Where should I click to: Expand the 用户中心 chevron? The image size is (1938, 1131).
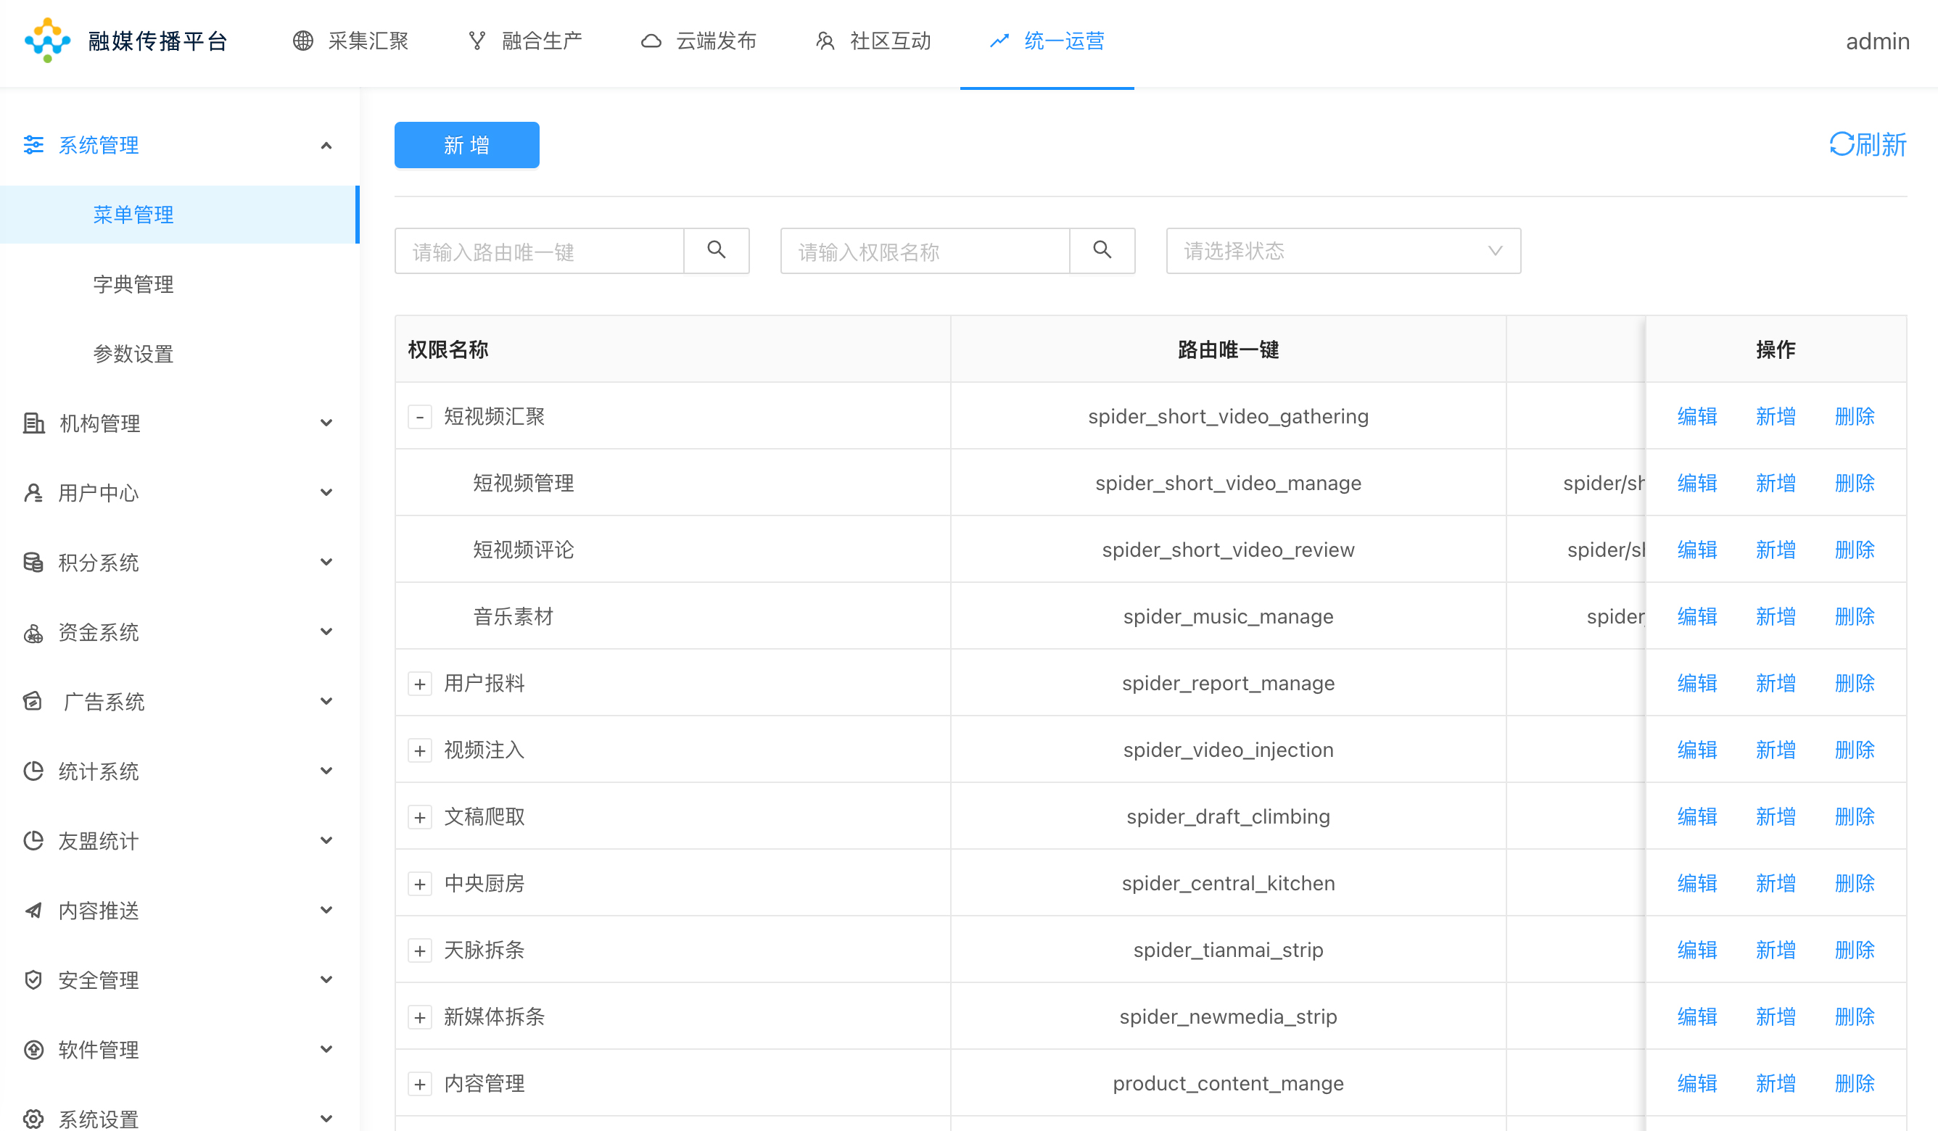pos(326,492)
